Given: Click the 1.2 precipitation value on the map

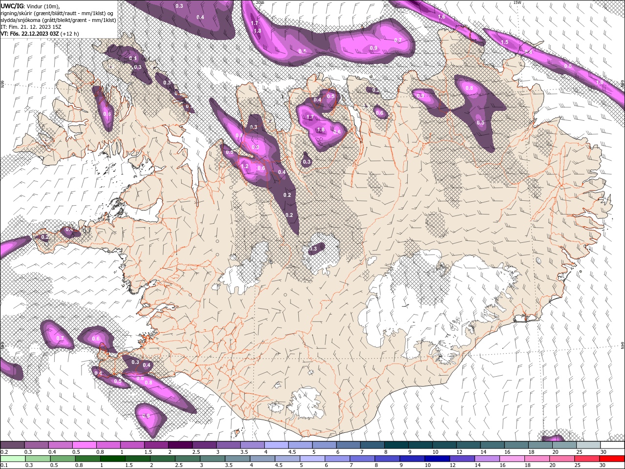Looking at the screenshot, I should [x=245, y=167].
